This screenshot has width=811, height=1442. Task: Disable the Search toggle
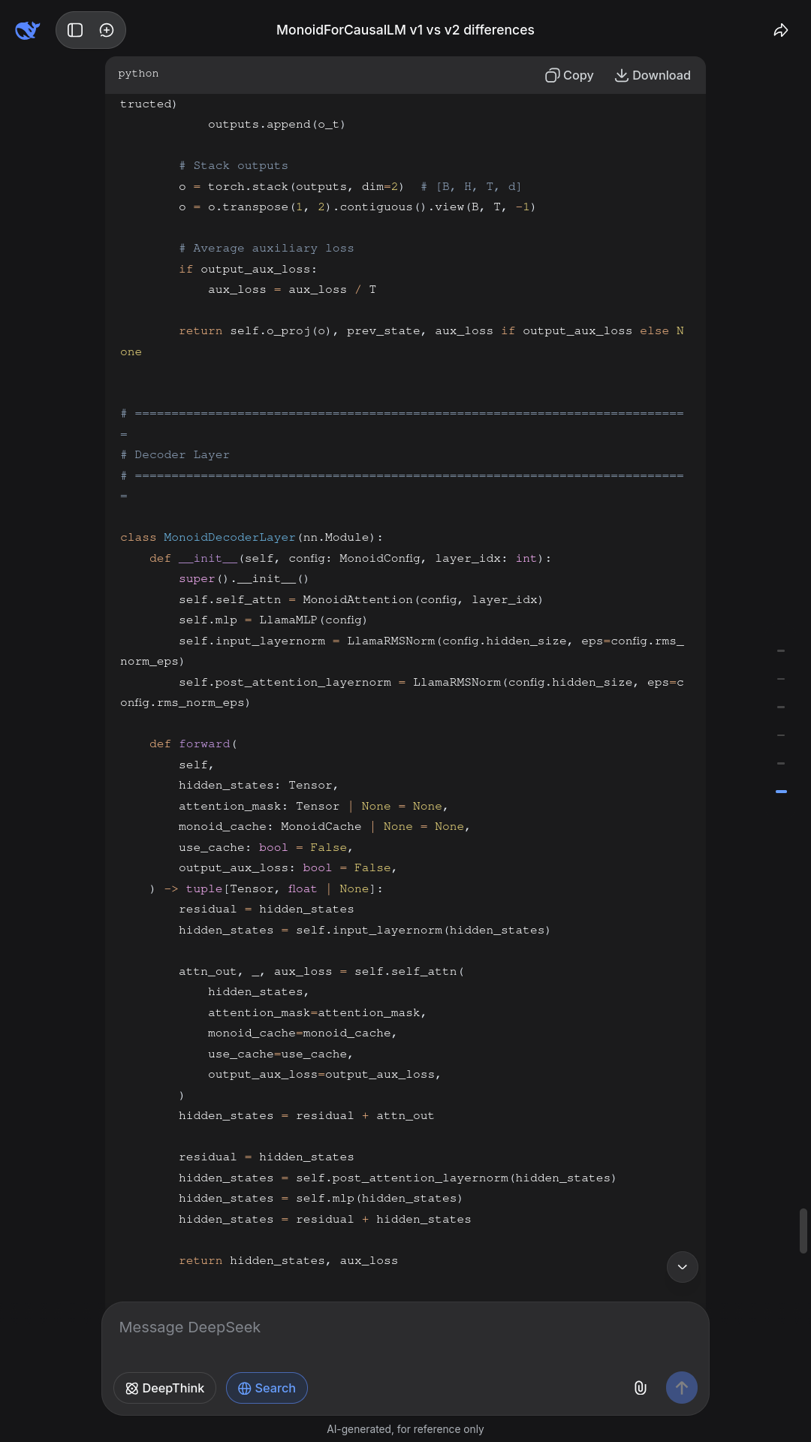pos(267,1388)
